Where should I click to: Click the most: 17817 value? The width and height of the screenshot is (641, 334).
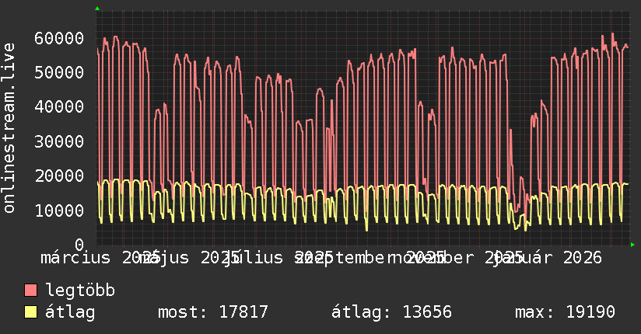tap(213, 312)
